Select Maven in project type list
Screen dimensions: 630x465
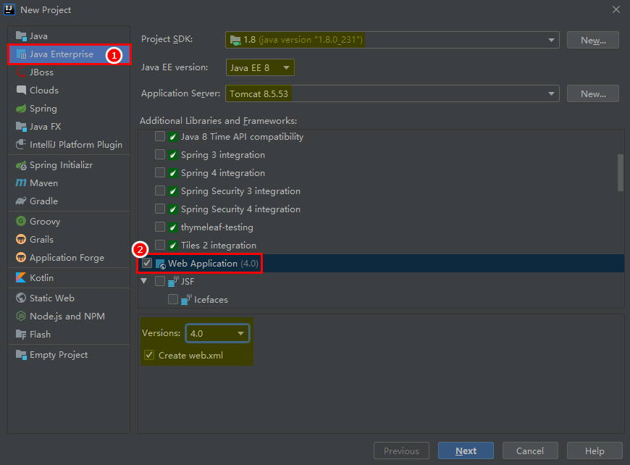69,183
